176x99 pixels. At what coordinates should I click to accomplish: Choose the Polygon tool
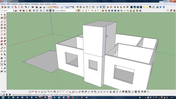pyautogui.click(x=5, y=28)
